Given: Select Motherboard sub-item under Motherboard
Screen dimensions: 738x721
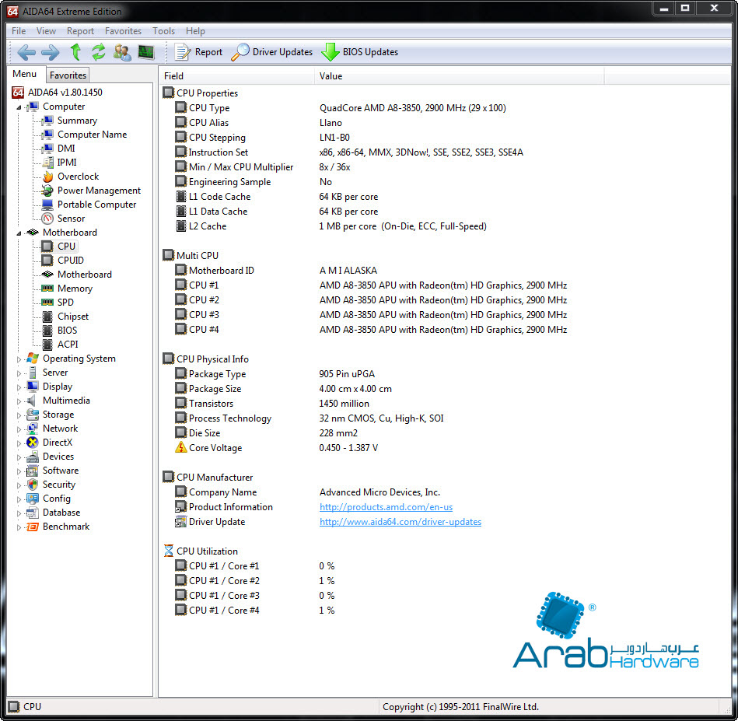Looking at the screenshot, I should (85, 275).
